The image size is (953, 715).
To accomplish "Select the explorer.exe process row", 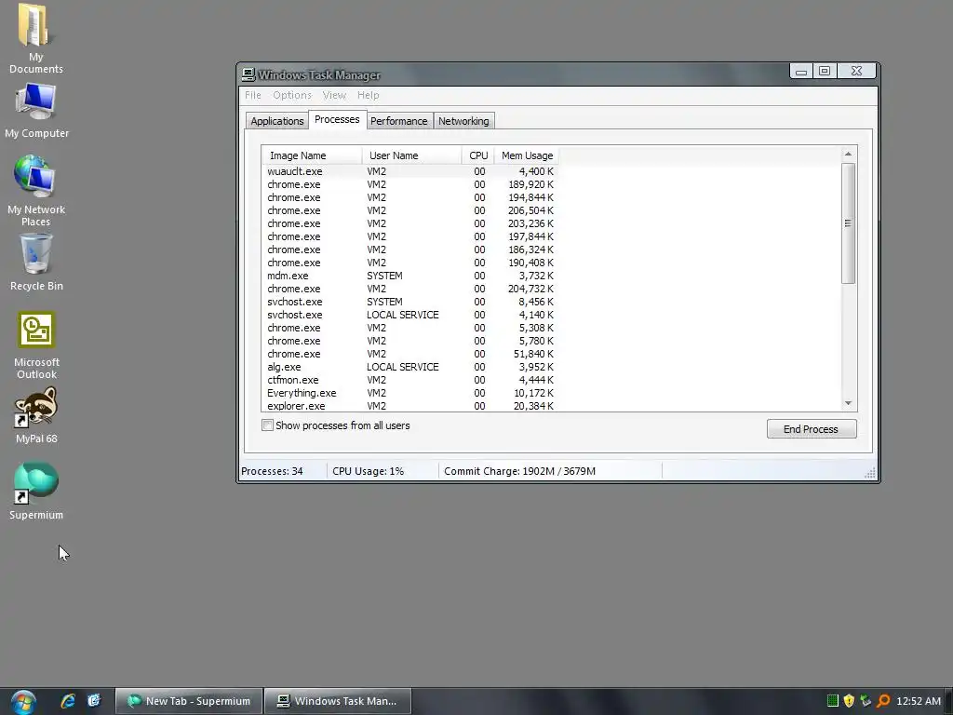I will pyautogui.click(x=410, y=406).
